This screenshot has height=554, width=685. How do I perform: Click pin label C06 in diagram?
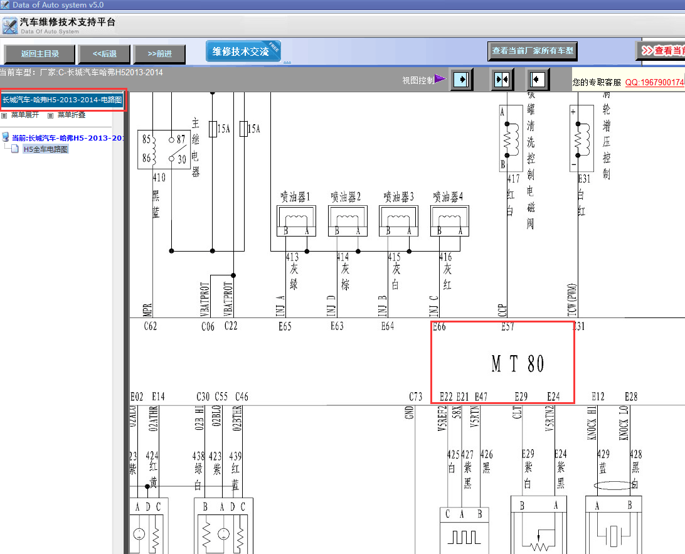pyautogui.click(x=208, y=326)
